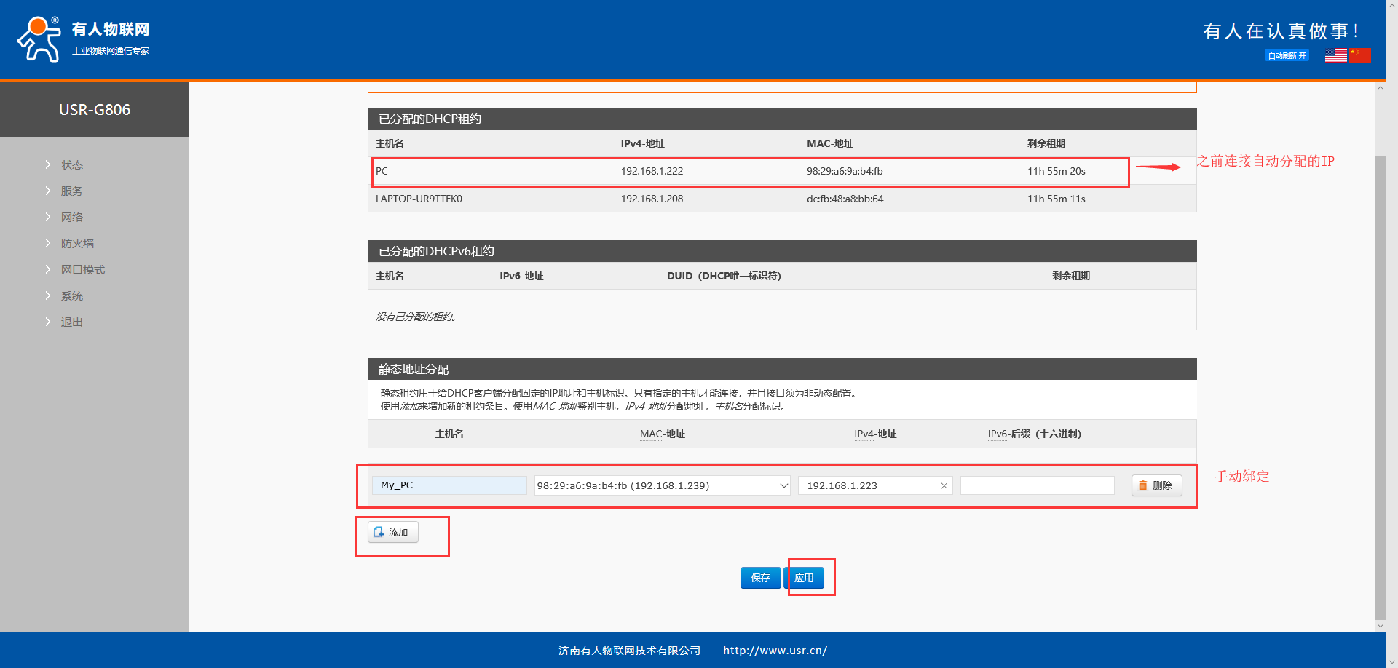
Task: Select the 网口模式 menu item
Action: point(82,270)
